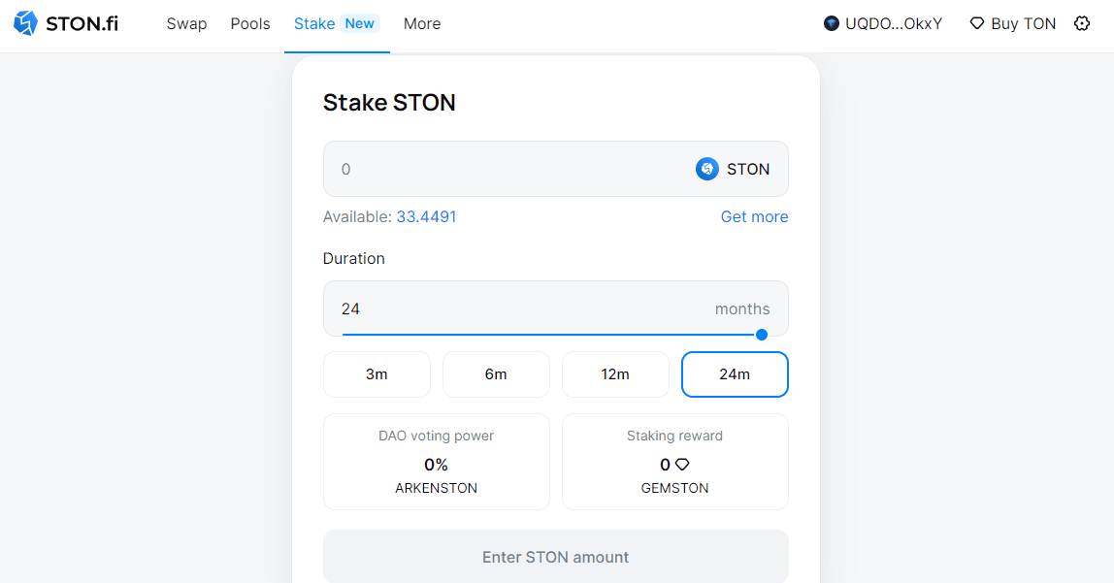1114x583 pixels.
Task: Select the 24m duration option
Action: [735, 374]
